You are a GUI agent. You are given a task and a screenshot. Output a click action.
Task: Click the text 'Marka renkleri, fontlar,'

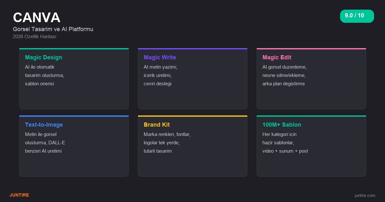[167, 134]
